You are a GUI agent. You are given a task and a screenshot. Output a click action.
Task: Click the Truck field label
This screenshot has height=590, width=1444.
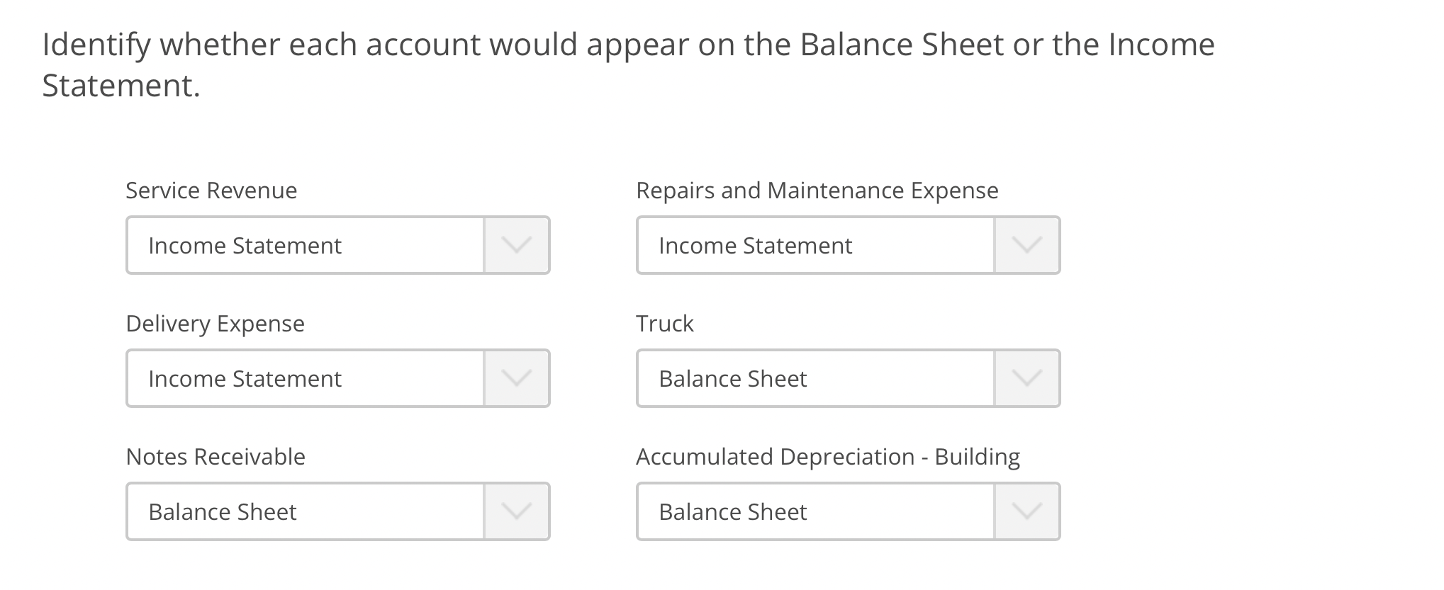pyautogui.click(x=664, y=323)
